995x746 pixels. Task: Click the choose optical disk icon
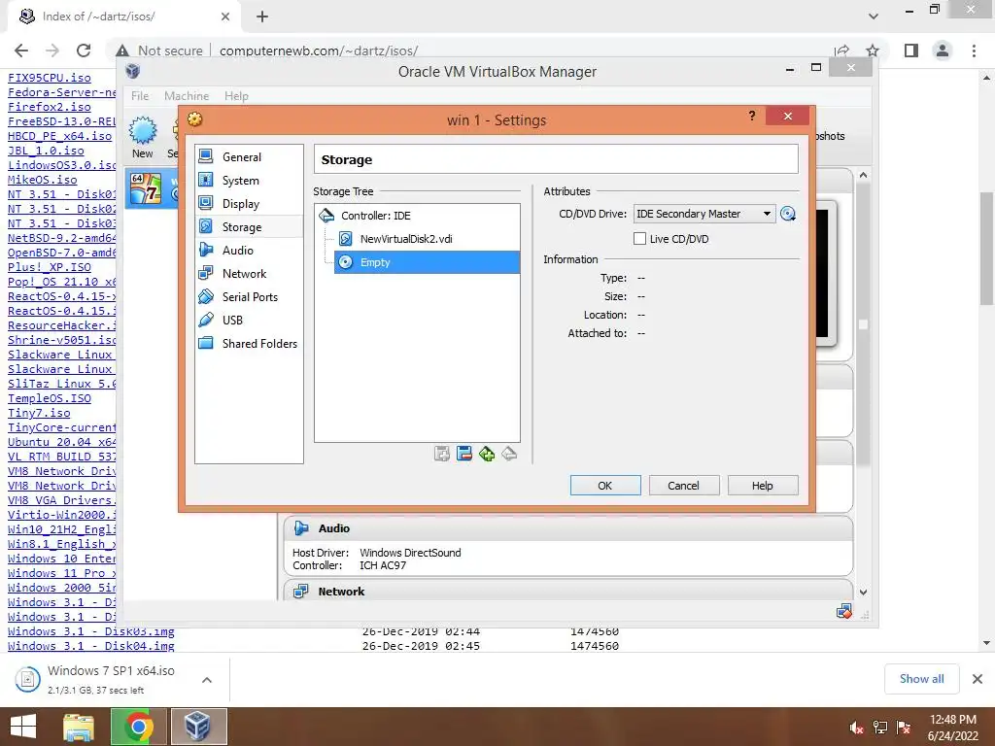(x=788, y=214)
